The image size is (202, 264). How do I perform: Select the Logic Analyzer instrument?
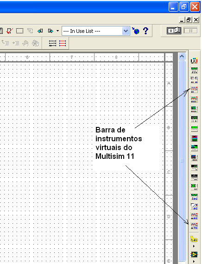[194, 138]
